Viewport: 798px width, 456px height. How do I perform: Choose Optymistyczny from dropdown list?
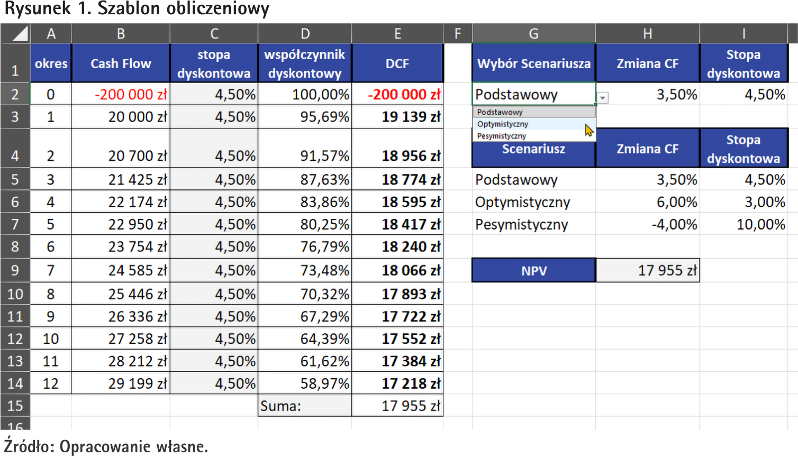coord(503,124)
